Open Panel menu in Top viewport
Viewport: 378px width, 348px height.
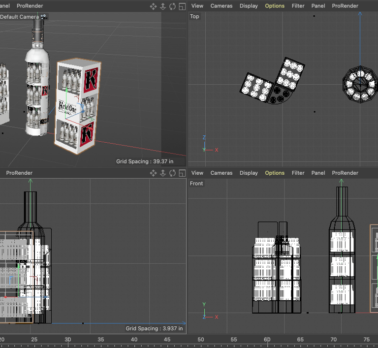pos(318,6)
